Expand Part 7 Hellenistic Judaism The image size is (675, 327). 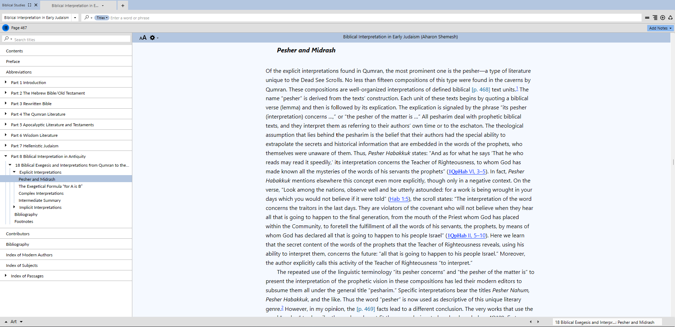(6, 146)
